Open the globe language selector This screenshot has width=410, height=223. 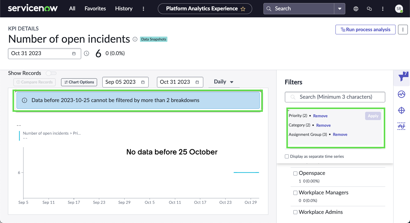point(356,9)
